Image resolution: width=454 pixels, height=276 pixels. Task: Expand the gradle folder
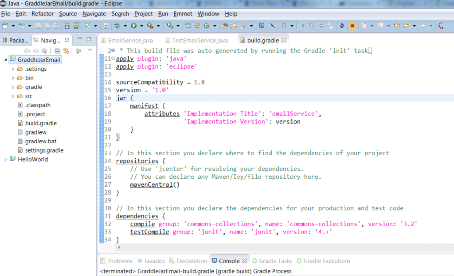pyautogui.click(x=13, y=87)
